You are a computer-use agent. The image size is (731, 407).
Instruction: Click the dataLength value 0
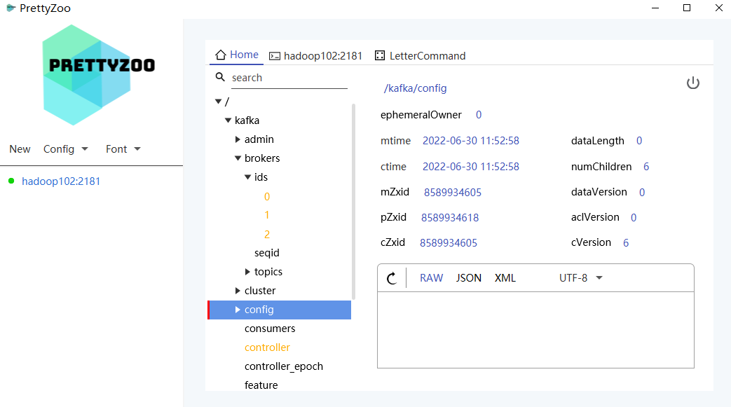coord(639,141)
